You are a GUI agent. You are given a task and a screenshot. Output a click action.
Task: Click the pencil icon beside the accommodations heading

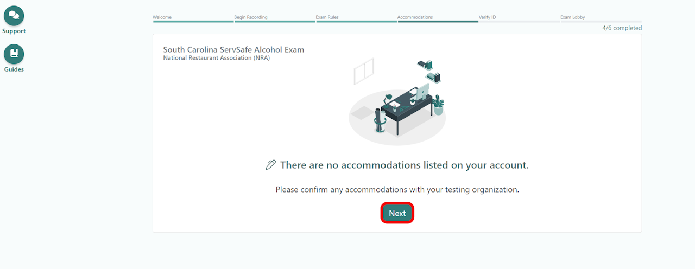click(270, 165)
